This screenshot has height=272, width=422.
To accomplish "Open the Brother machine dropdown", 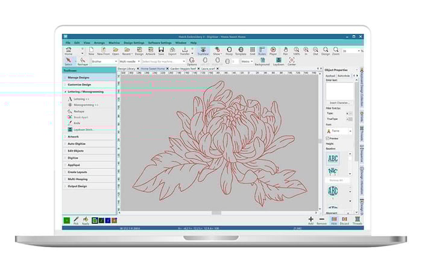I will 103,61.
